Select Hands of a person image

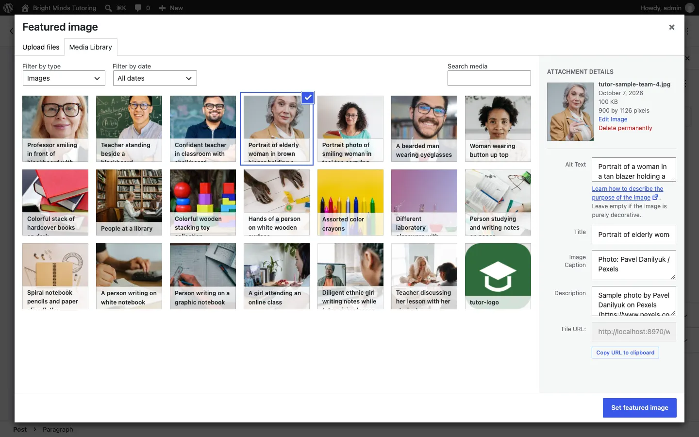[x=277, y=202]
